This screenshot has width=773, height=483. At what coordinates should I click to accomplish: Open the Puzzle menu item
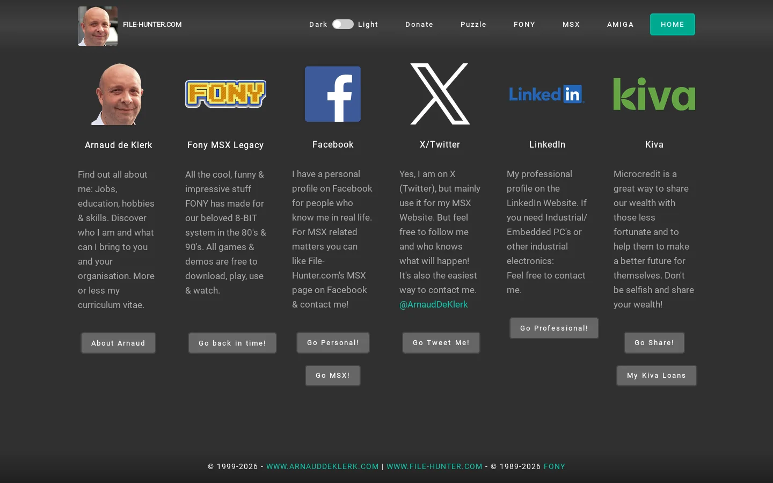point(473,24)
